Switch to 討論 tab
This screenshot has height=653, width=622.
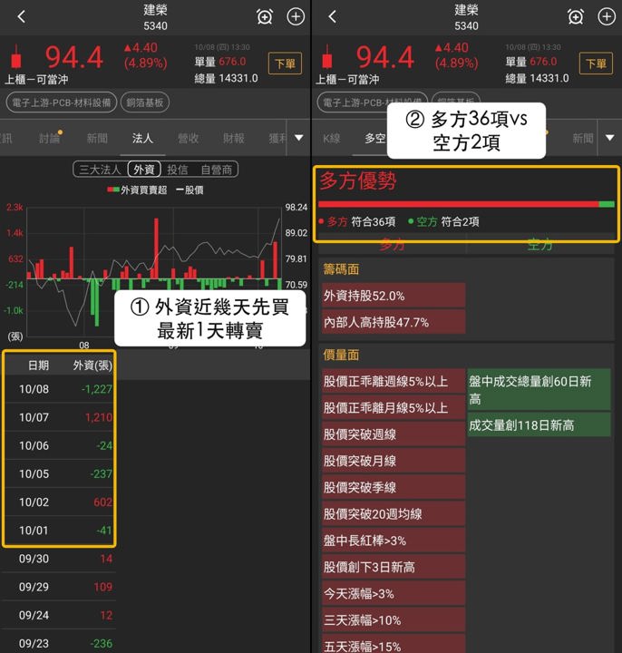coord(49,138)
